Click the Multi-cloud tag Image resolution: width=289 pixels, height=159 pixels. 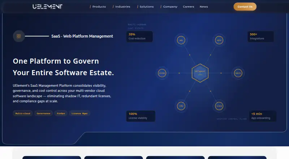click(23, 113)
